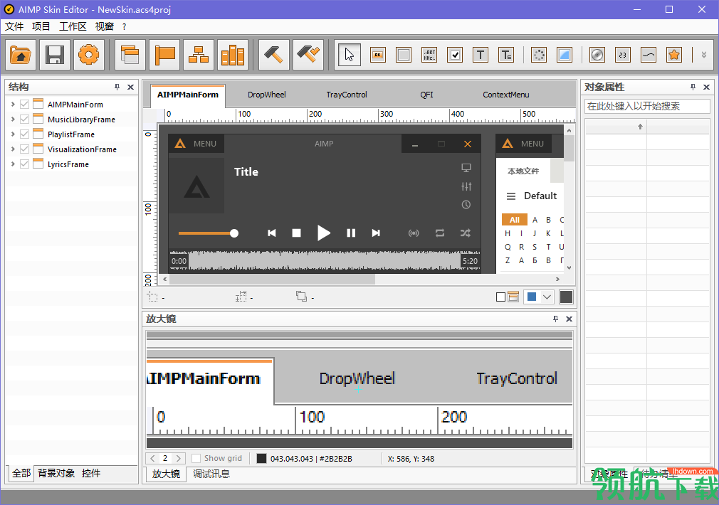Image resolution: width=719 pixels, height=505 pixels.
Task: Switch to the TrayControl tab
Action: coord(347,95)
